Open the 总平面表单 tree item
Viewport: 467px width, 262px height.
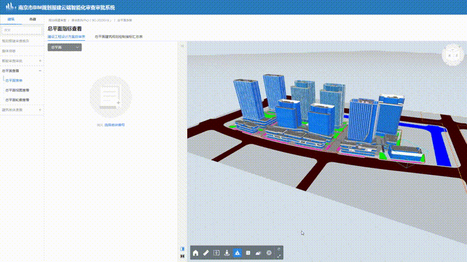tap(14, 80)
